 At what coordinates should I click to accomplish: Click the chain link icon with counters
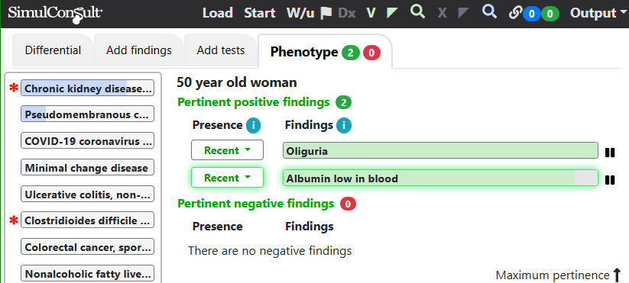click(515, 13)
